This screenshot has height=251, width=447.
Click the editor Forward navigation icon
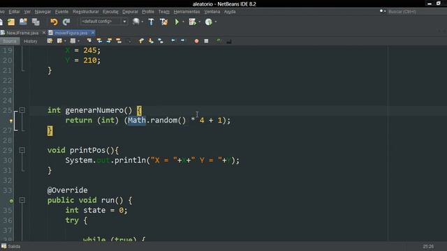(73, 41)
